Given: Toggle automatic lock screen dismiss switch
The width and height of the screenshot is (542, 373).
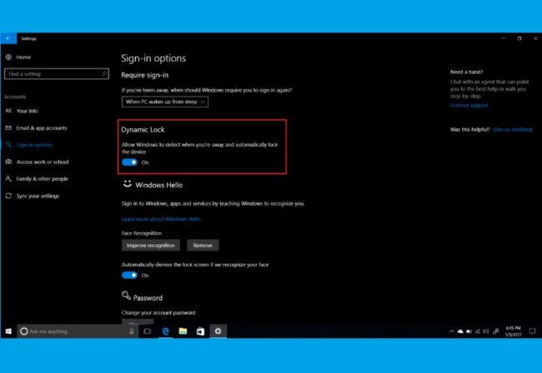Looking at the screenshot, I should (x=129, y=275).
